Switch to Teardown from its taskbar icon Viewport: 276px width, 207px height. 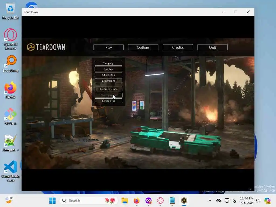(x=184, y=201)
